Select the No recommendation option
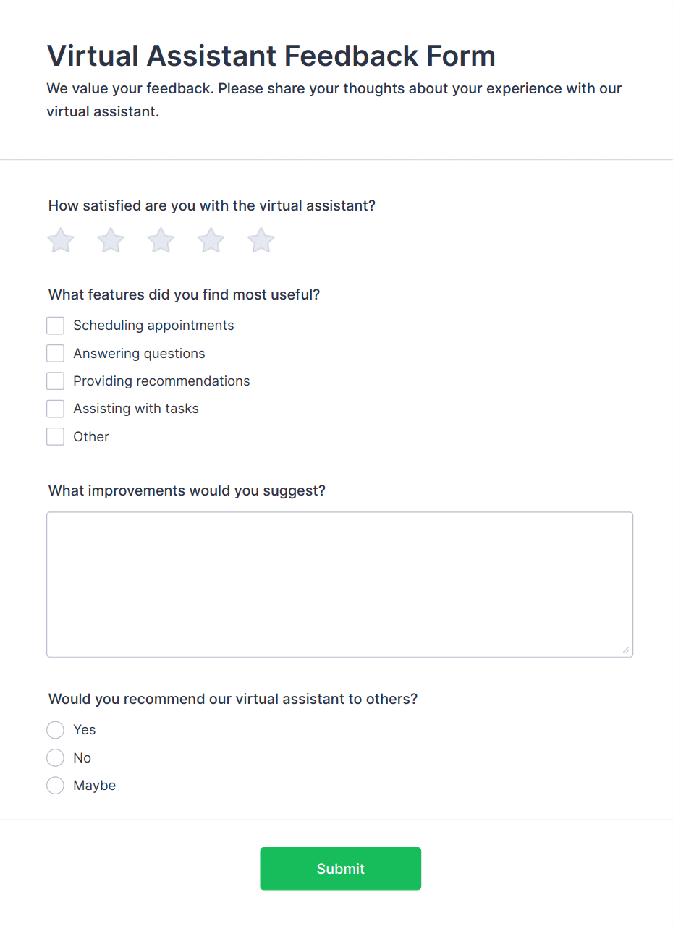 click(55, 757)
